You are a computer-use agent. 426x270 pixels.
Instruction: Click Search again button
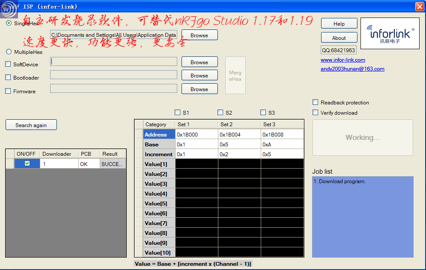[31, 125]
